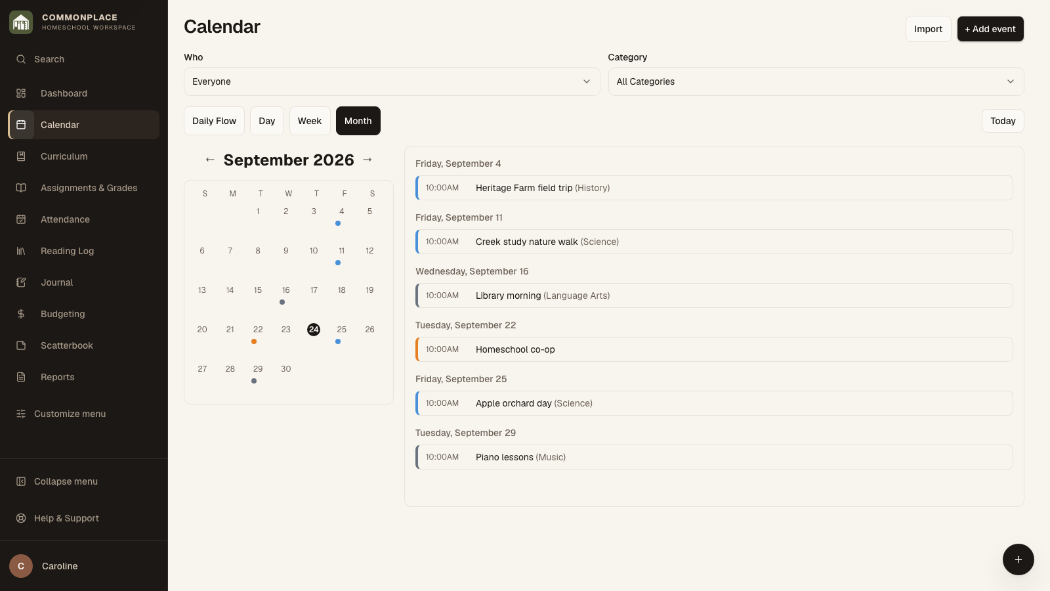Click the Help & Support lifebuoy icon
1050x591 pixels.
(21, 518)
